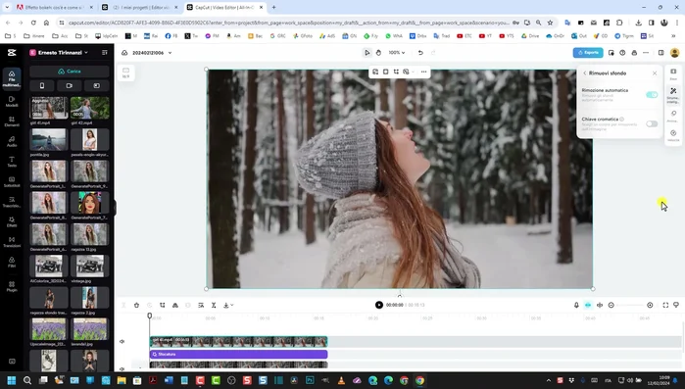This screenshot has height=389, width=685.
Task: Switch to Effetto bokeh browser tab
Action: (54, 8)
